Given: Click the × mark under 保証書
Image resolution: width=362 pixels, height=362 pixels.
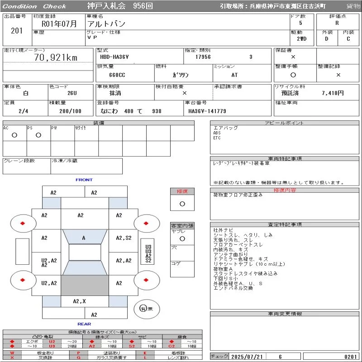Looking at the screenshot, I should 293,57.
